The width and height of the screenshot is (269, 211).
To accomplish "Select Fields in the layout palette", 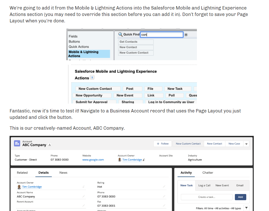I will (73, 36).
